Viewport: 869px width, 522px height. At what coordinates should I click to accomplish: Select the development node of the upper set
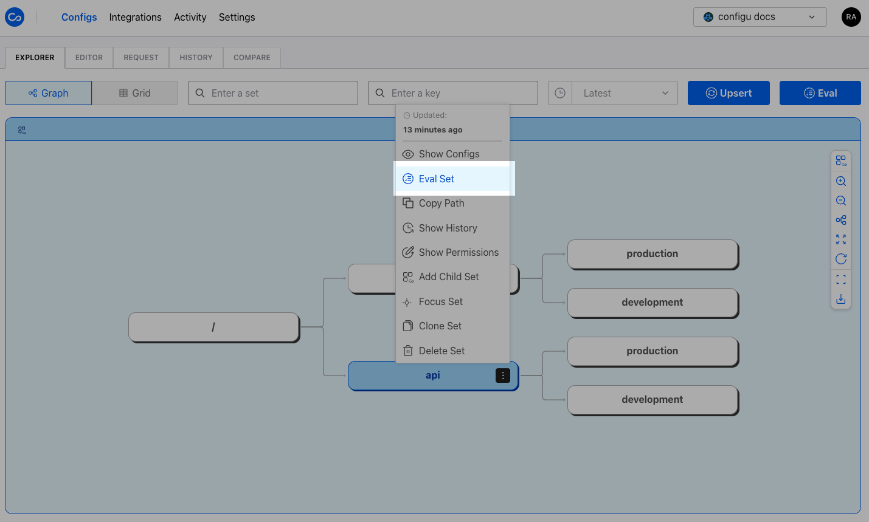653,303
